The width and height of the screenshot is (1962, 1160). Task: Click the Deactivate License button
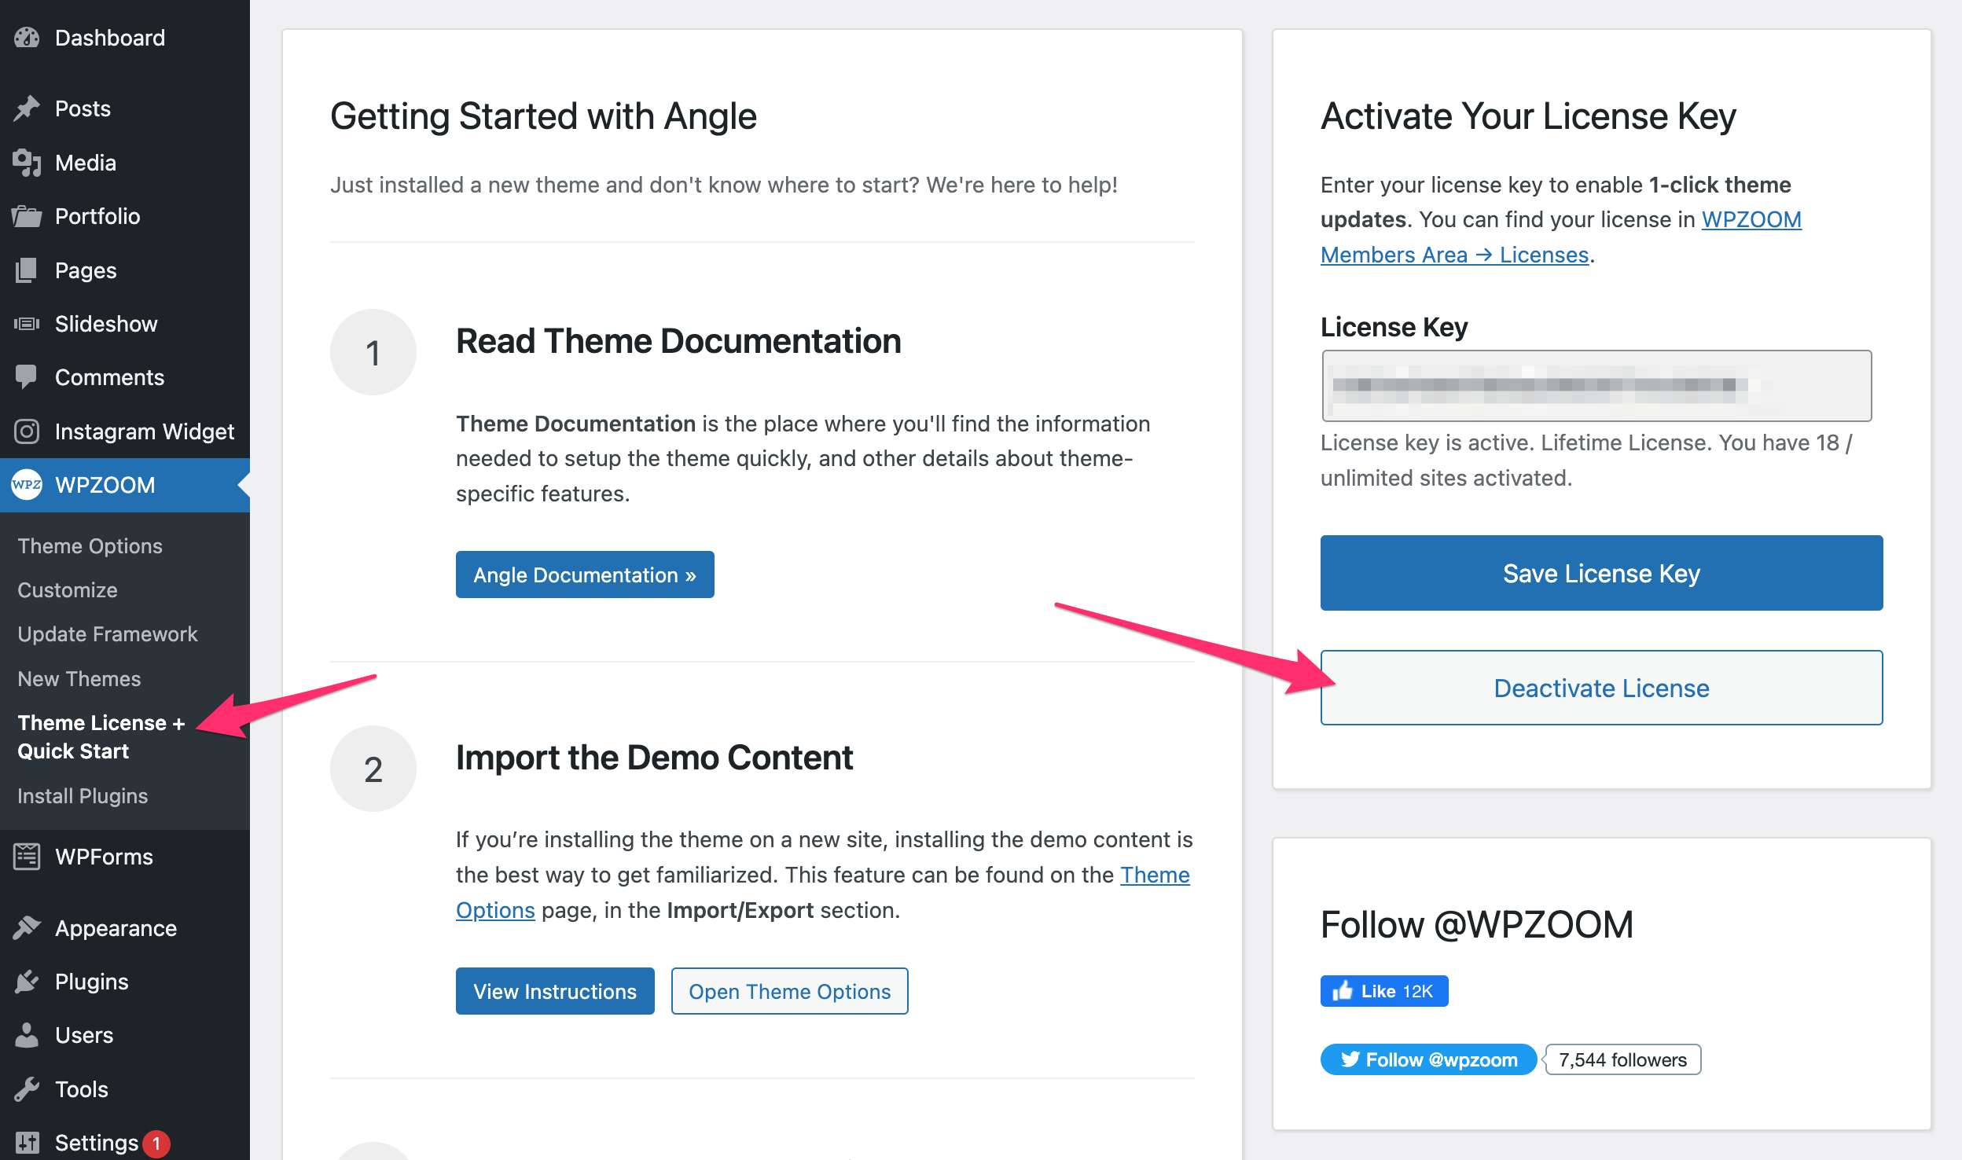pyautogui.click(x=1601, y=688)
